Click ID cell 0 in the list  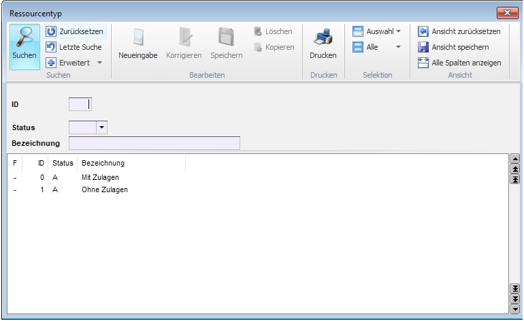(x=42, y=177)
